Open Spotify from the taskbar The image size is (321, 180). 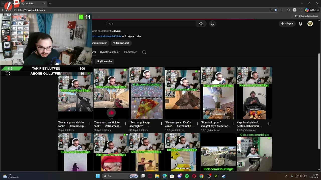tap(187, 176)
